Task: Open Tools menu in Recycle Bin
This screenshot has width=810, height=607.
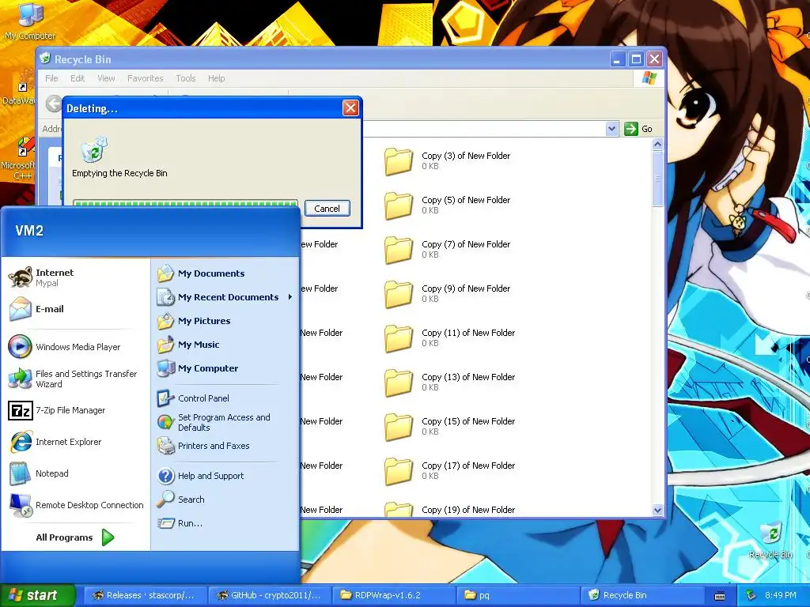Action: 185,78
